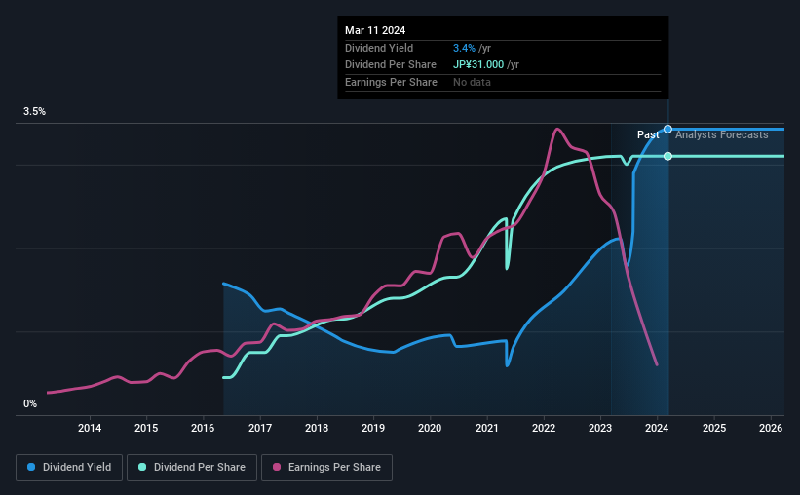
Task: Click the pink Earnings Per Share legend dot
Action: pyautogui.click(x=277, y=467)
